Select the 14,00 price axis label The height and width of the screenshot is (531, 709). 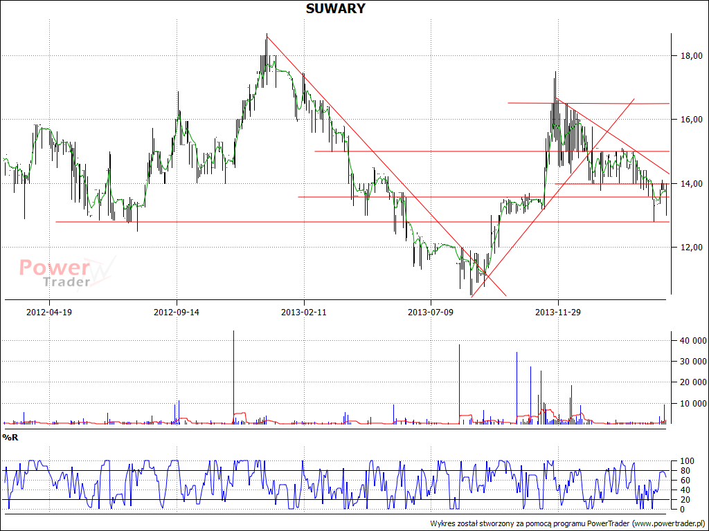(x=692, y=184)
